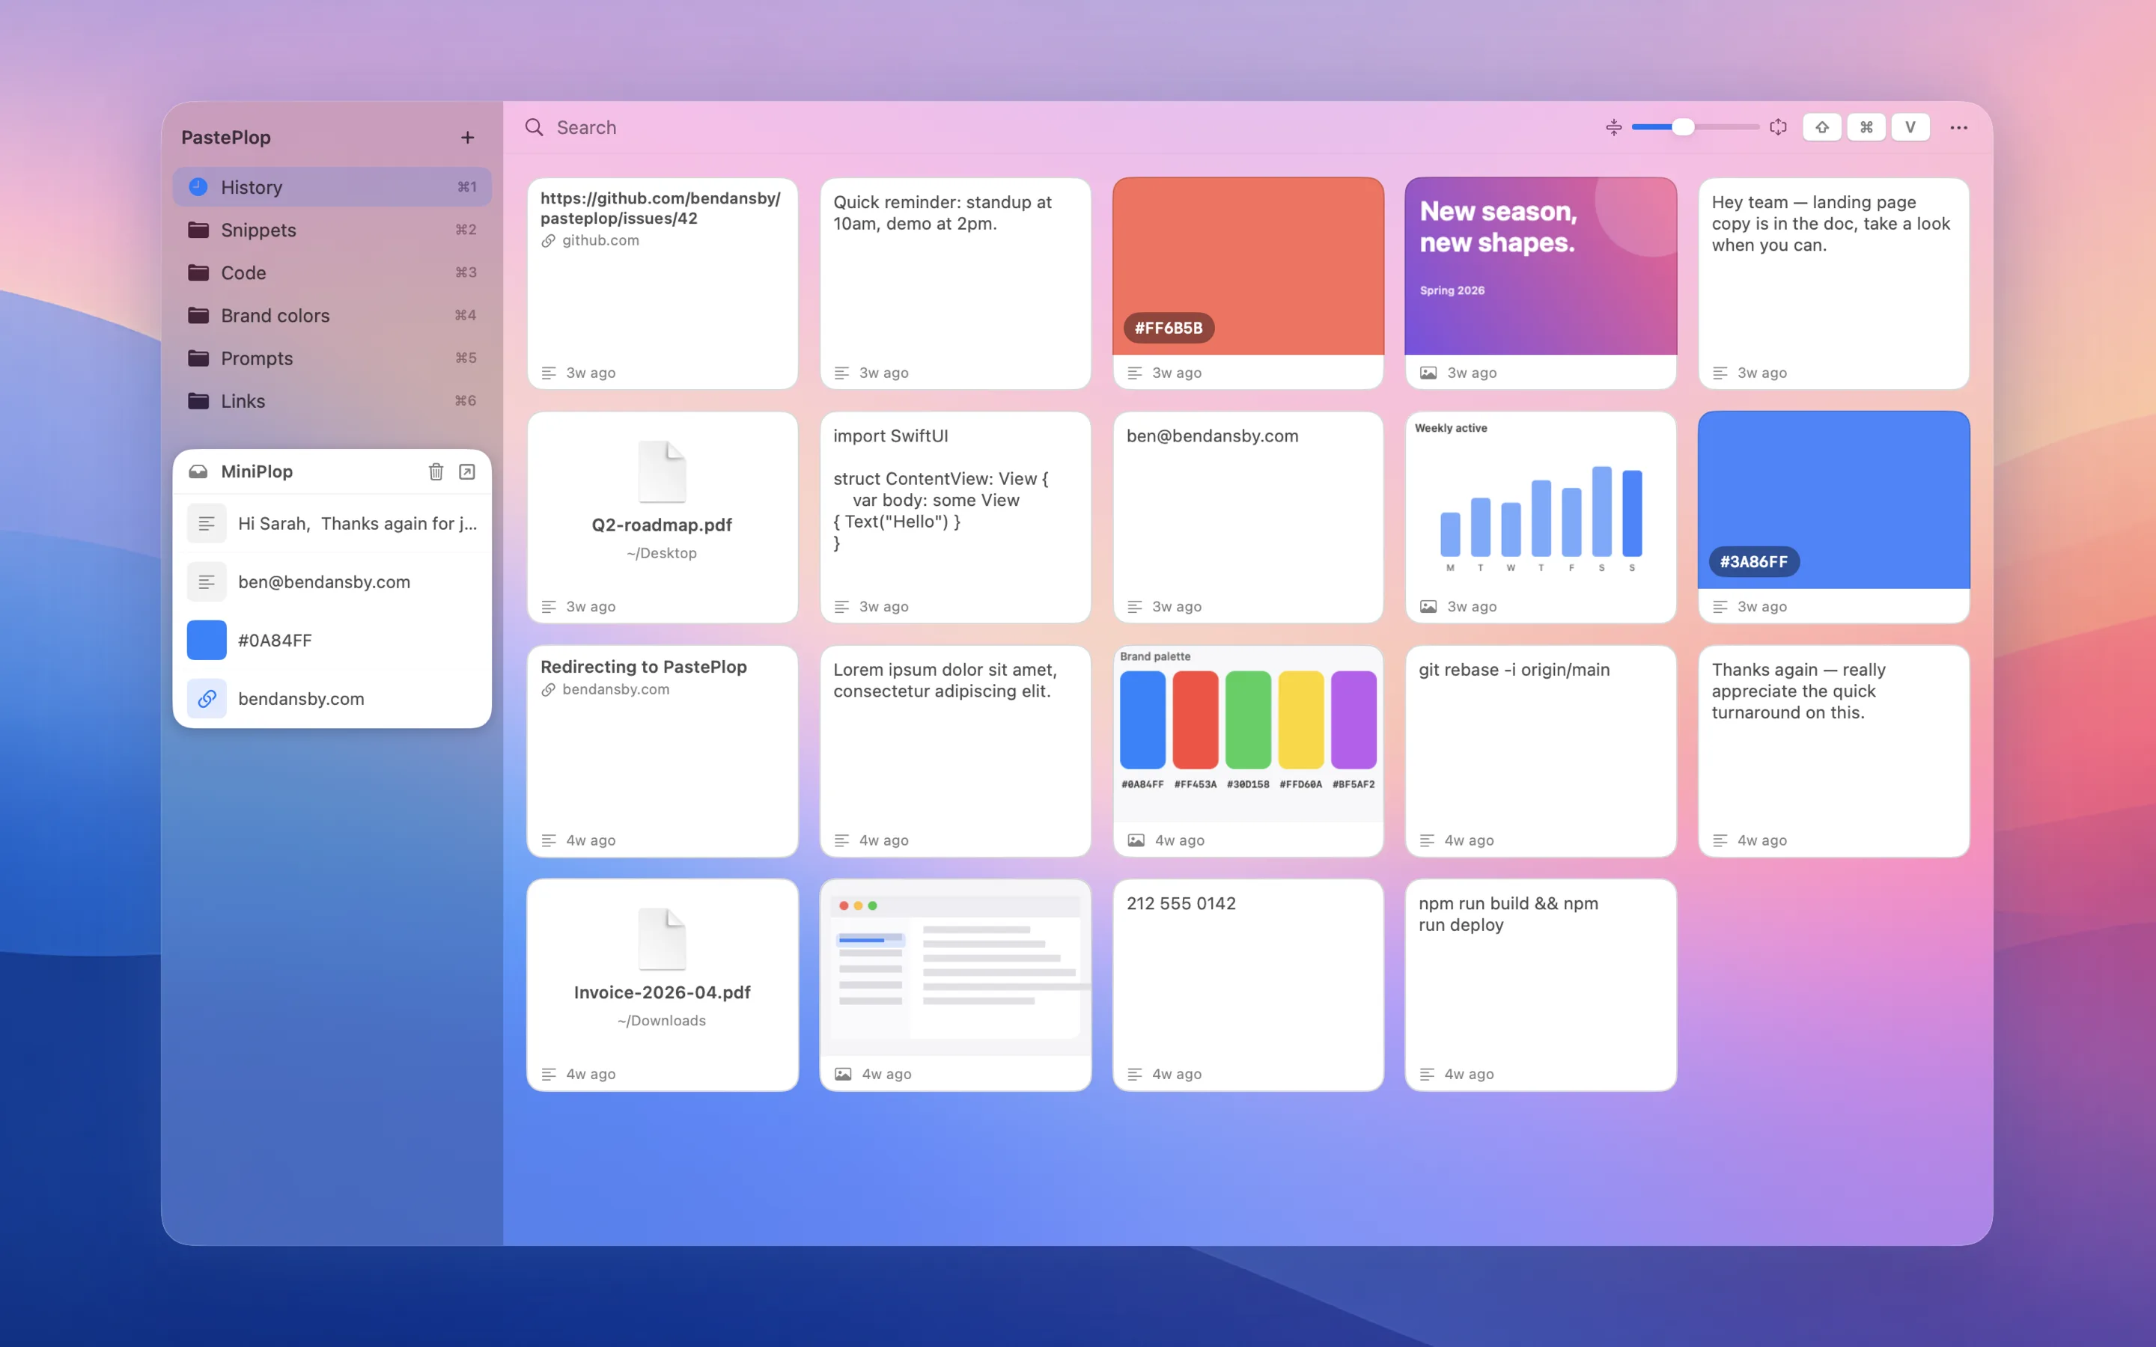Select the 'Lorem ipsum dolor sit amet' clip
The height and width of the screenshot is (1347, 2156).
click(955, 751)
